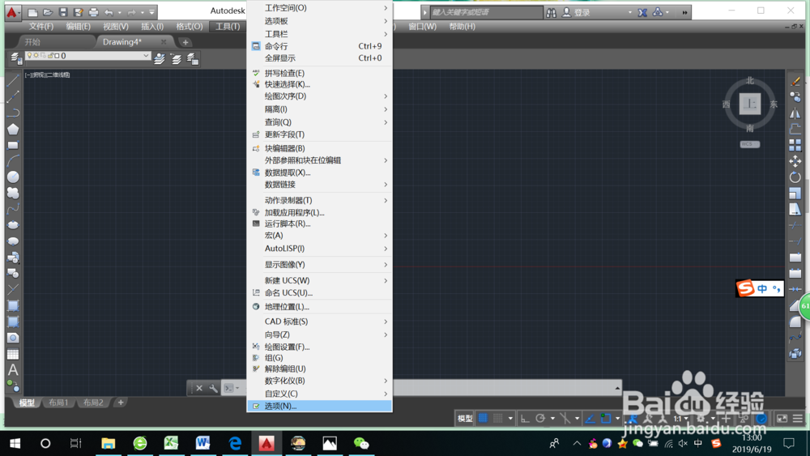Click the Open file icon
Screen dimensions: 810x456
click(x=48, y=12)
